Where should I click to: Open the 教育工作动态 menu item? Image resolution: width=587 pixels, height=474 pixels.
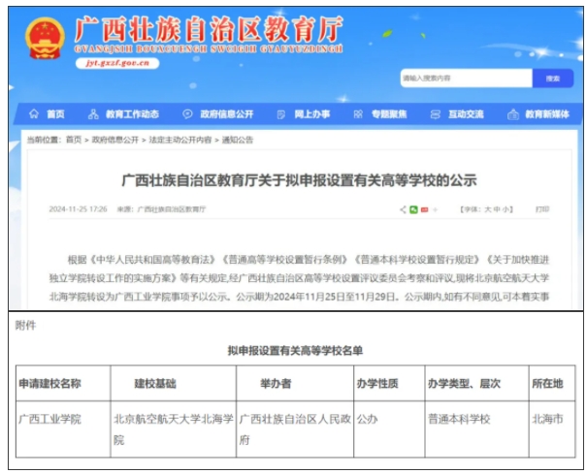(x=132, y=114)
